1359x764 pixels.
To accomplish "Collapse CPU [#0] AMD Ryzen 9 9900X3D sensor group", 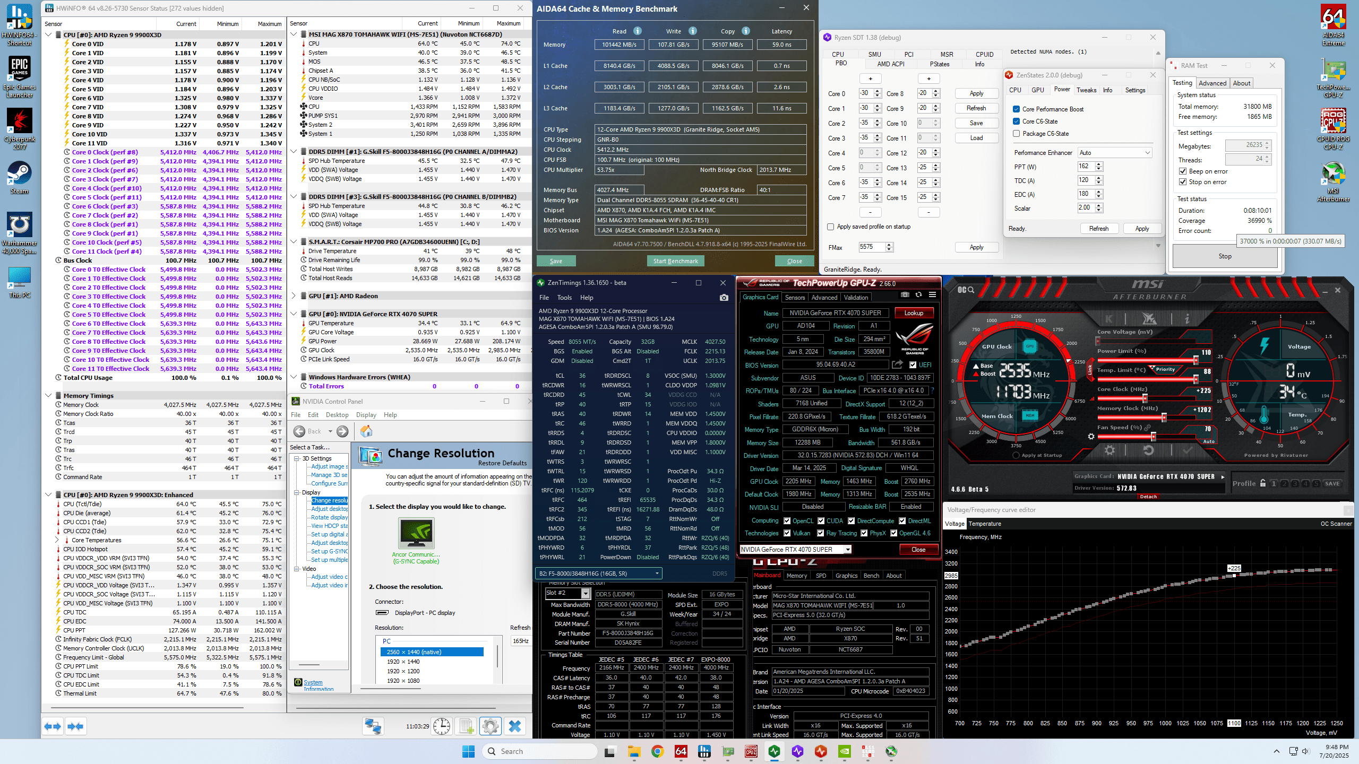I will click(x=49, y=35).
